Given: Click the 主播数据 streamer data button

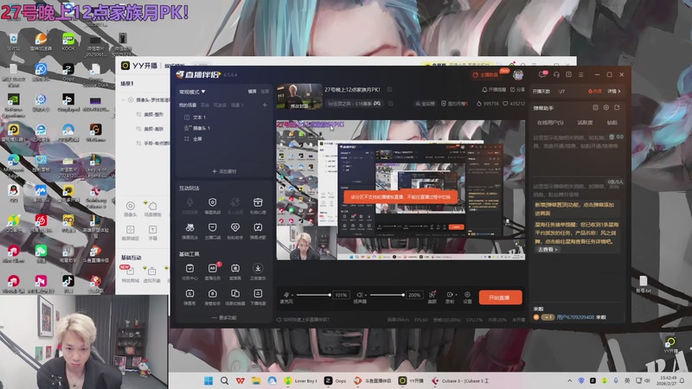Looking at the screenshot, I should (485, 74).
